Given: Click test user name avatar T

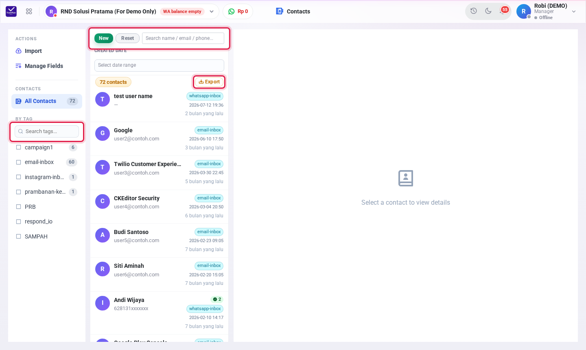Looking at the screenshot, I should [103, 99].
